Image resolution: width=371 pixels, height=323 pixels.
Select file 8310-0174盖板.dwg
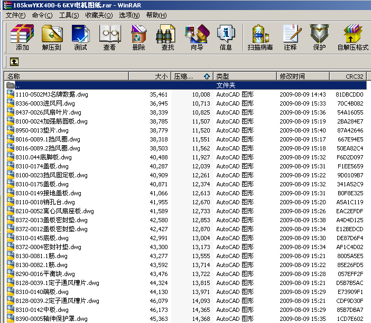coord(42,166)
